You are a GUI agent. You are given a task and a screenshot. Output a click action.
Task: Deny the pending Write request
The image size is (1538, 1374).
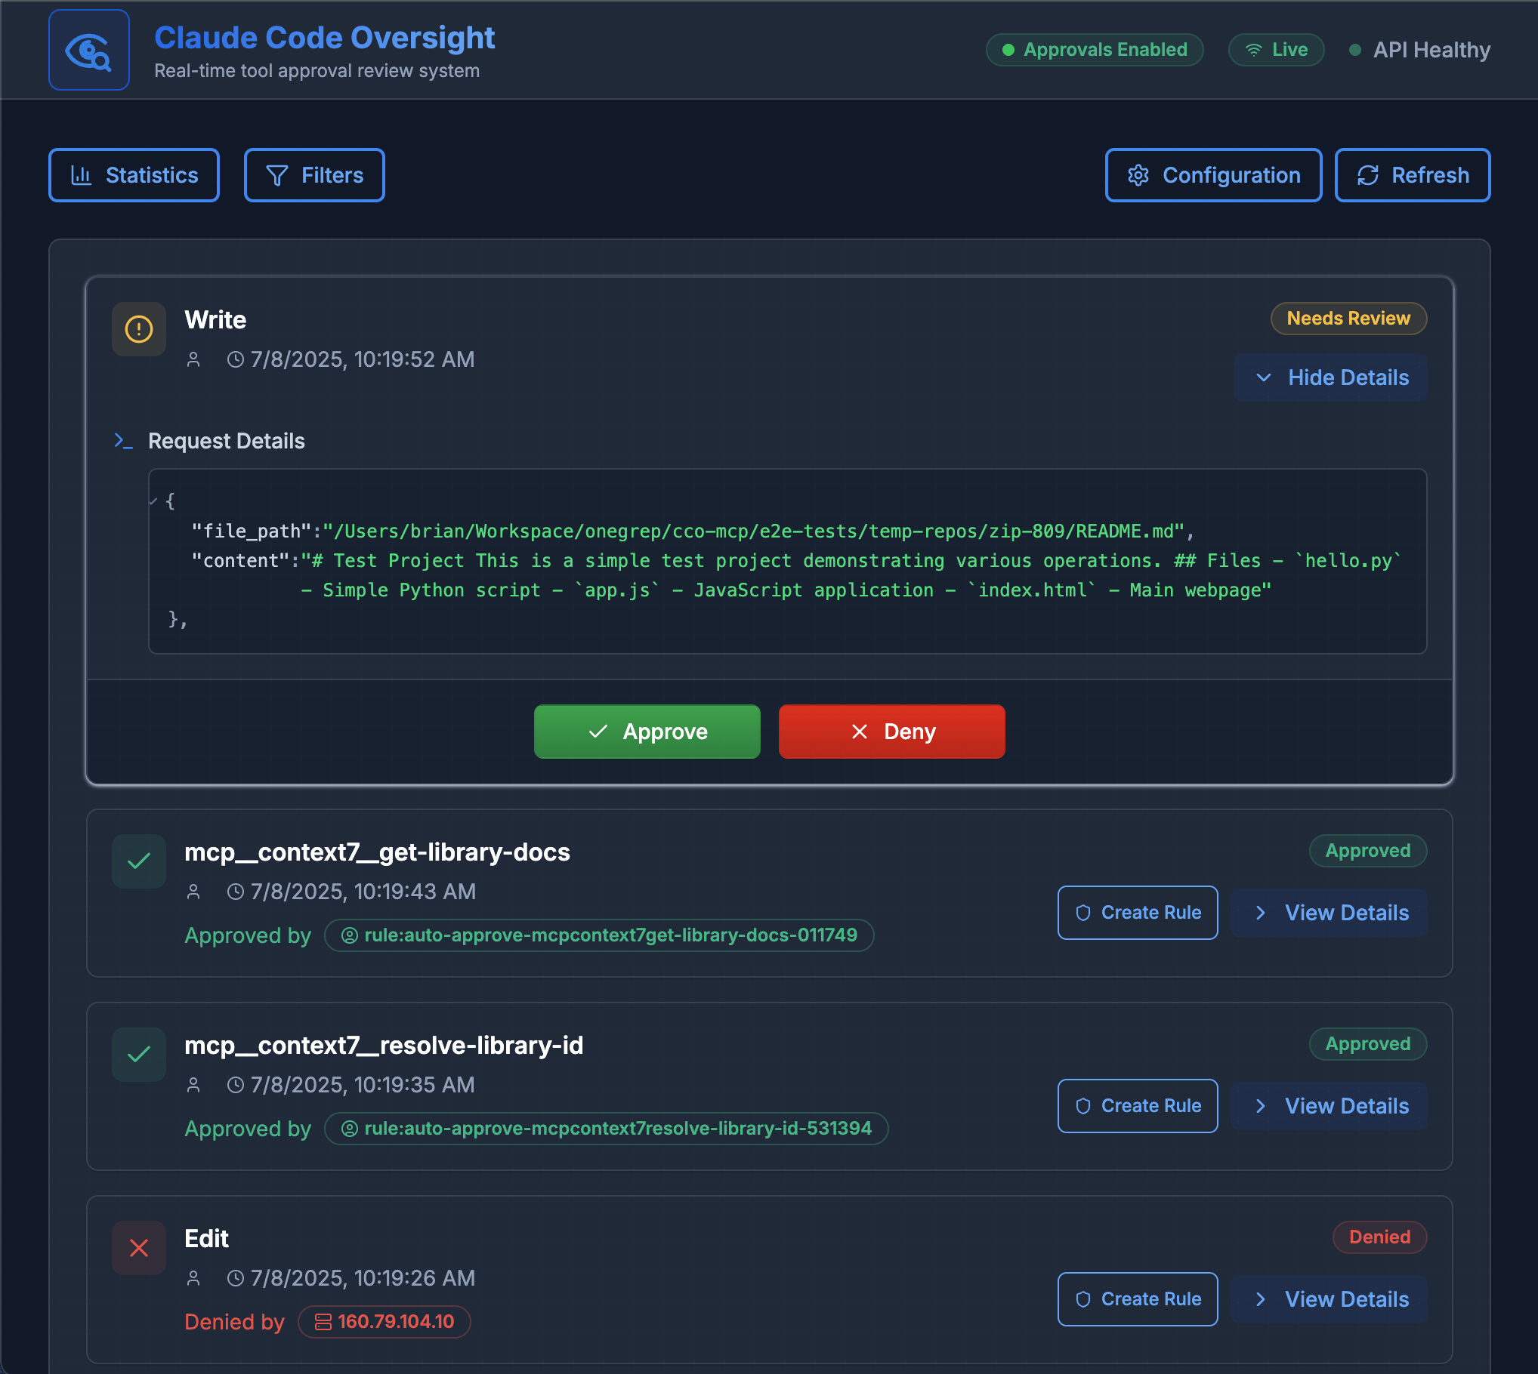tap(891, 732)
